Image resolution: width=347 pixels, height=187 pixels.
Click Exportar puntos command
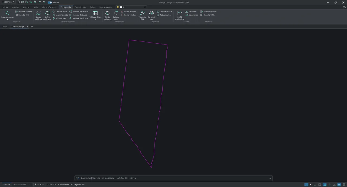tap(208, 12)
